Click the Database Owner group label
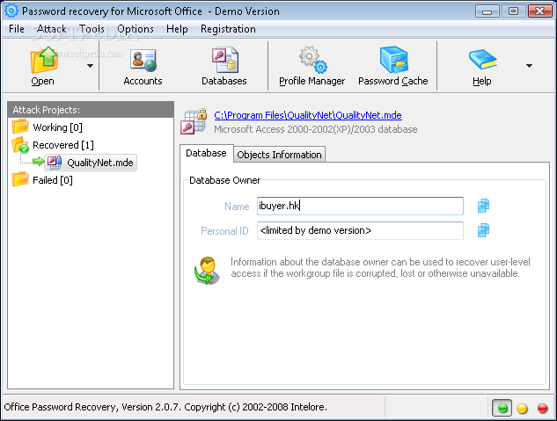Screen dimensions: 557x421 click(x=224, y=180)
